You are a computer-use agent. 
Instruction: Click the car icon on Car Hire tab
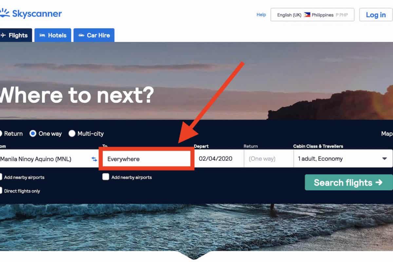(x=81, y=35)
